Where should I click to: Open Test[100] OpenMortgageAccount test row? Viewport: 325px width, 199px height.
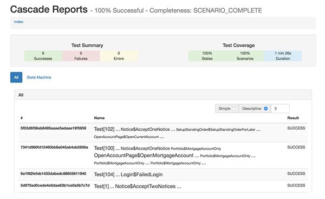click(x=163, y=156)
